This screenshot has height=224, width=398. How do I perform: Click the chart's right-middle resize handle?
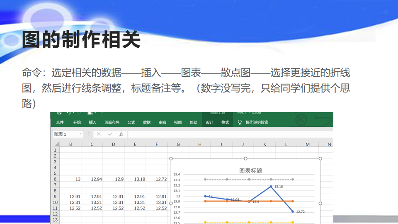(x=320, y=203)
